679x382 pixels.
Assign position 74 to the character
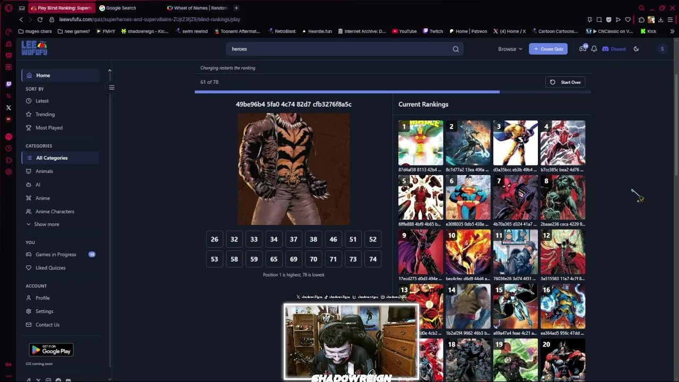click(373, 259)
